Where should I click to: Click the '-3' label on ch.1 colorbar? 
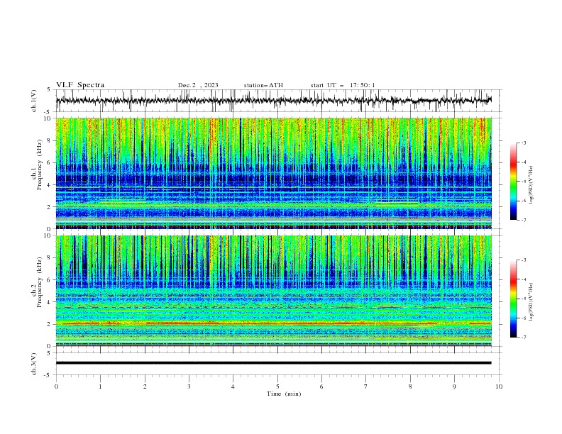click(523, 143)
